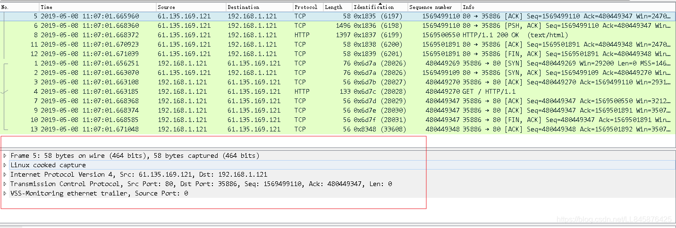Expand the Transmission Control Protocol section

(x=5, y=184)
